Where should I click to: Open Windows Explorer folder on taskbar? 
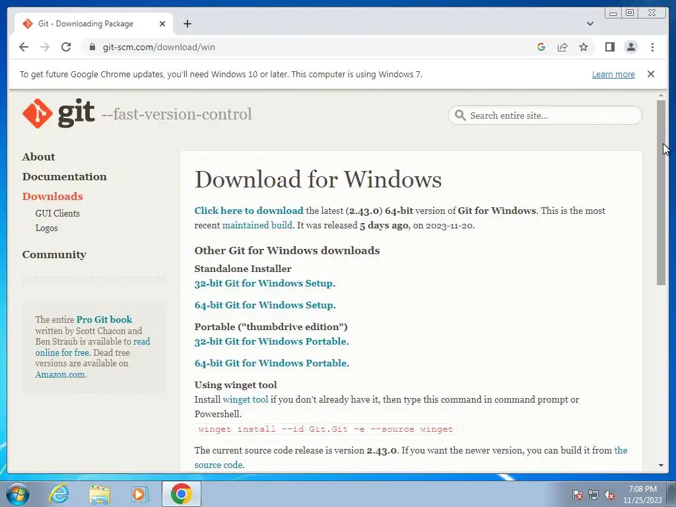[x=100, y=494]
